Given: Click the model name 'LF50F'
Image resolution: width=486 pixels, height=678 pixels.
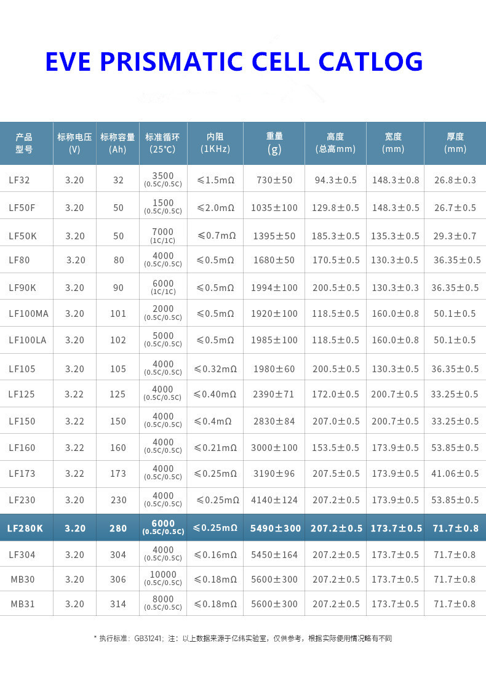Looking at the screenshot, I should pos(22,207).
